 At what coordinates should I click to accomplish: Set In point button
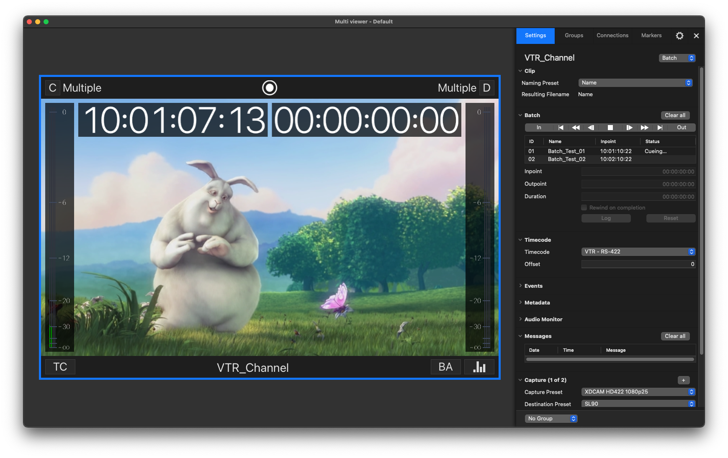point(539,128)
